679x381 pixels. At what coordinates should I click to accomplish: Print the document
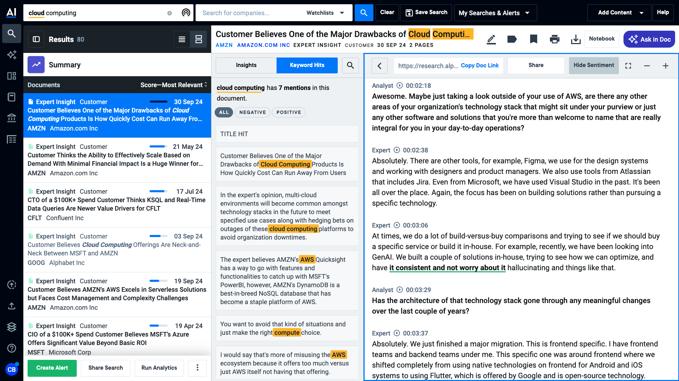point(555,39)
